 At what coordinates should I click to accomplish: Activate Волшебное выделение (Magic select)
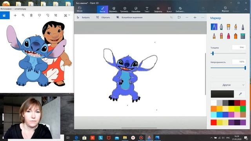pos(129,17)
